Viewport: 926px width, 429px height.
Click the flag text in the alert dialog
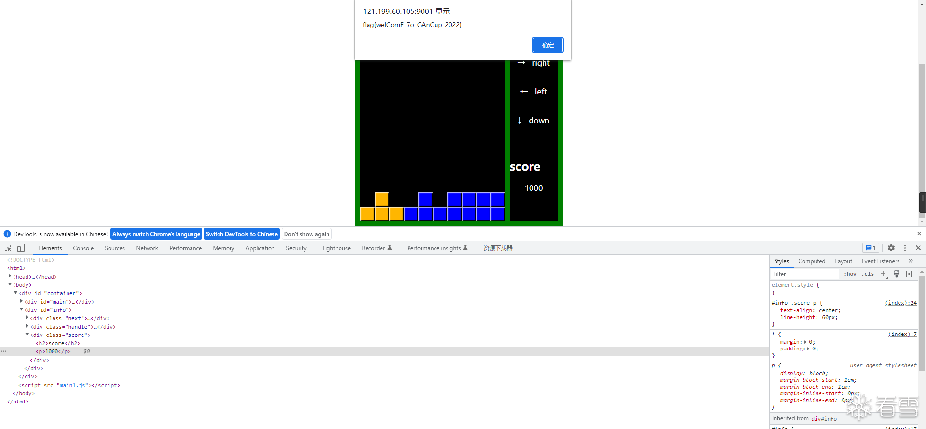(x=412, y=25)
